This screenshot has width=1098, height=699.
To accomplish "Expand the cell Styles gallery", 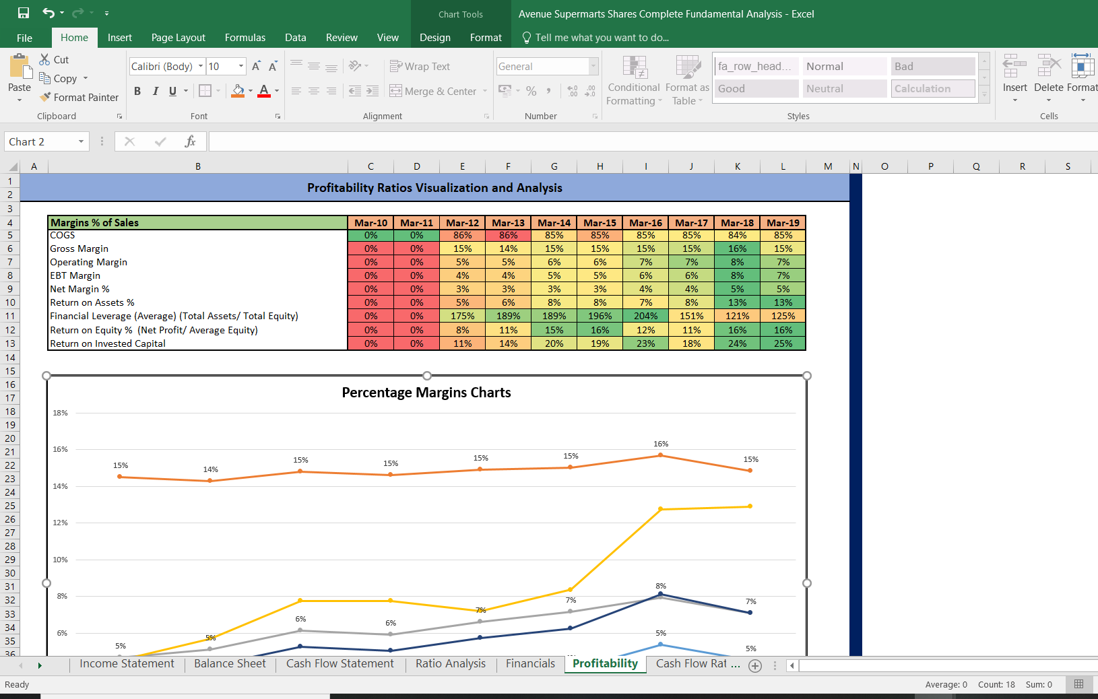I will pyautogui.click(x=984, y=96).
